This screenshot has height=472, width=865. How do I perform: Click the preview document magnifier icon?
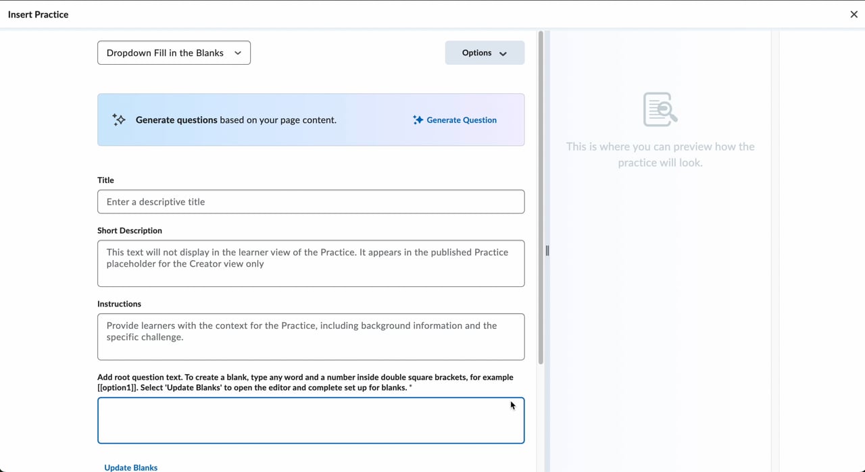point(660,109)
